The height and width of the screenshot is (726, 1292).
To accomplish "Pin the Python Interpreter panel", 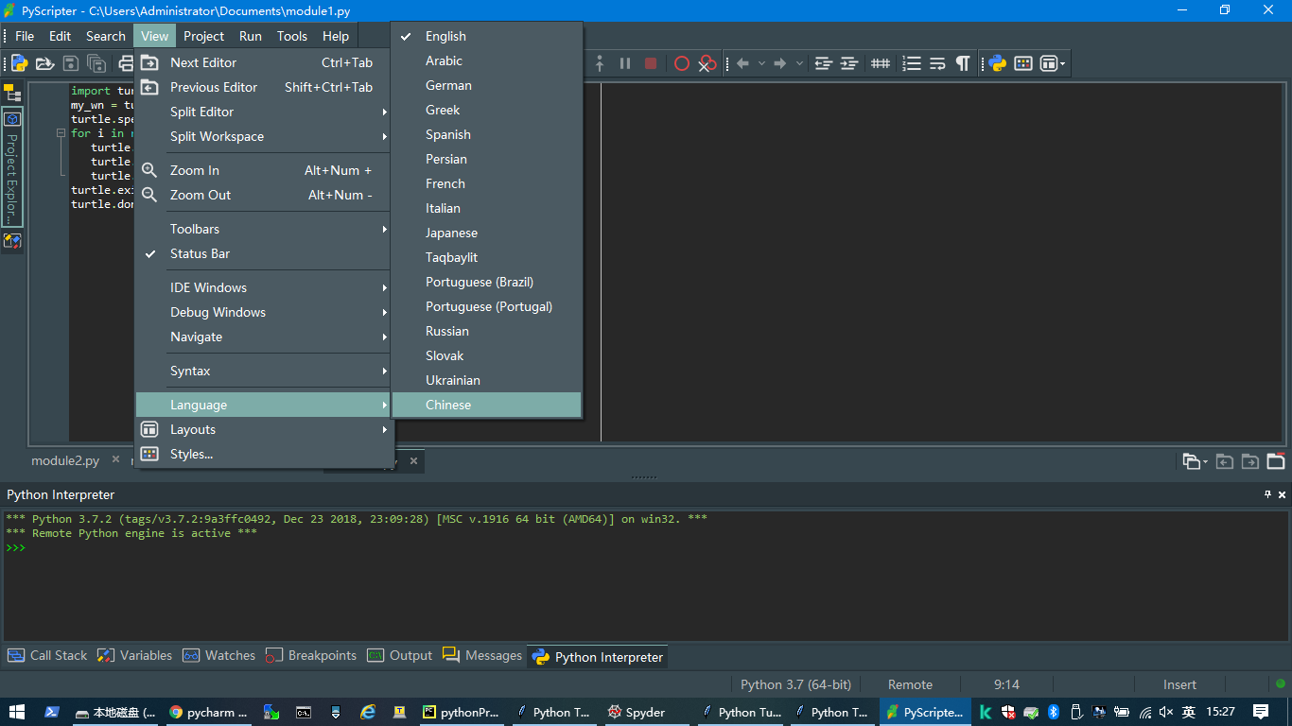I will coord(1268,494).
